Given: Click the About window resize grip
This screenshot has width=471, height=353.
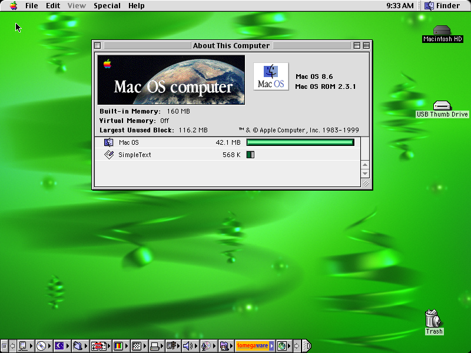Looking at the screenshot, I should click(365, 183).
